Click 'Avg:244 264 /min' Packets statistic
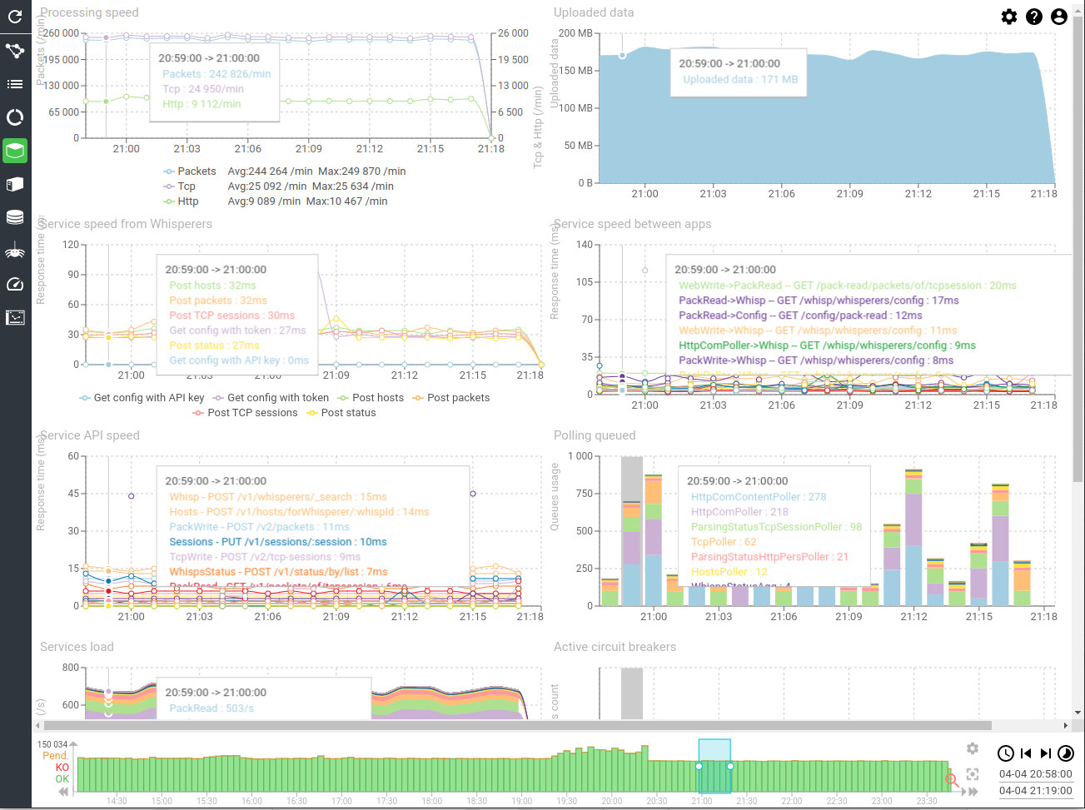The width and height of the screenshot is (1085, 810). click(270, 171)
